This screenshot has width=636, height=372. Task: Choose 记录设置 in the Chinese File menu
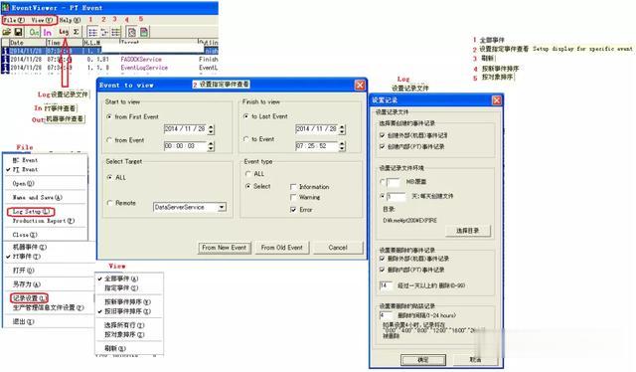tap(29, 298)
